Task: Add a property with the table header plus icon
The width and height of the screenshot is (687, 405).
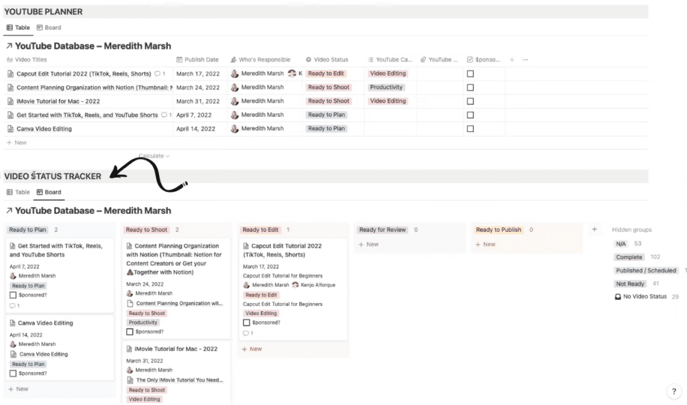Action: click(x=512, y=60)
